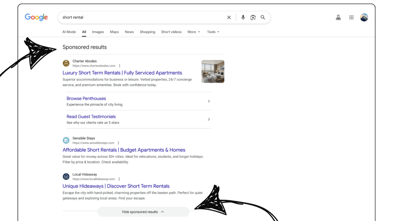Click the Hide sponsored results button
This screenshot has width=393, height=221.
tap(143, 211)
